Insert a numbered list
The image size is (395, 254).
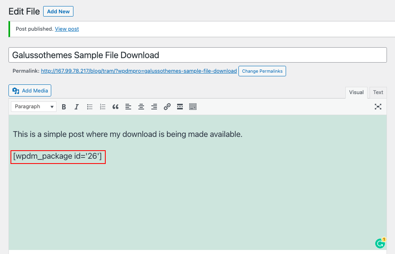(102, 107)
